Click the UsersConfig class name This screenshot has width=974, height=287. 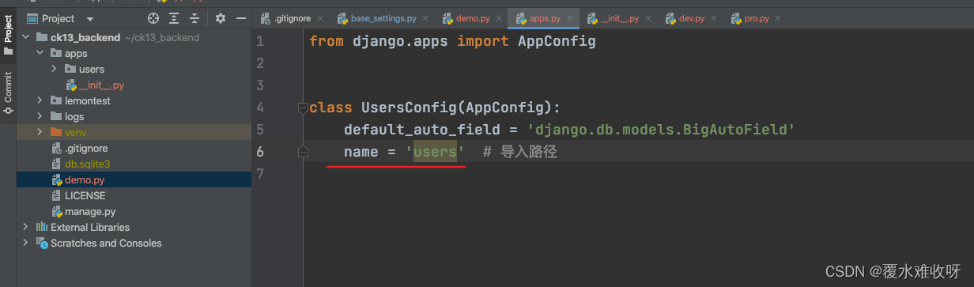coord(409,107)
